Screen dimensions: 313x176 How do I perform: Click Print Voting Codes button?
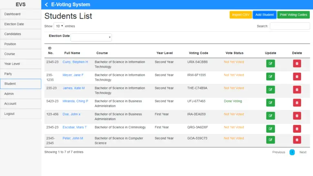pyautogui.click(x=293, y=15)
